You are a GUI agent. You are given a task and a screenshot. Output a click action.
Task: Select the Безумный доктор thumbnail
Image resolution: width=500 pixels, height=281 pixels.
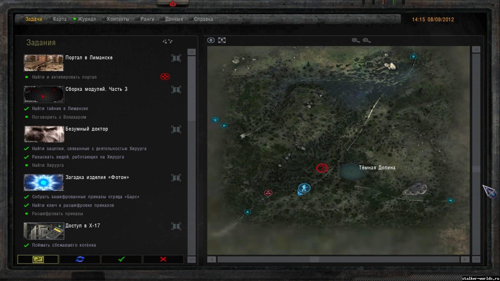[x=44, y=134]
